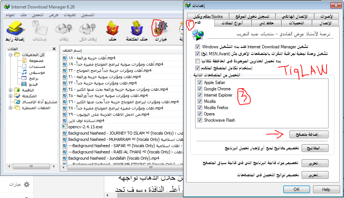Expand the Queues (الملفات المنتظرة) tree node
This screenshot has height=198, width=344.
pos(10,108)
